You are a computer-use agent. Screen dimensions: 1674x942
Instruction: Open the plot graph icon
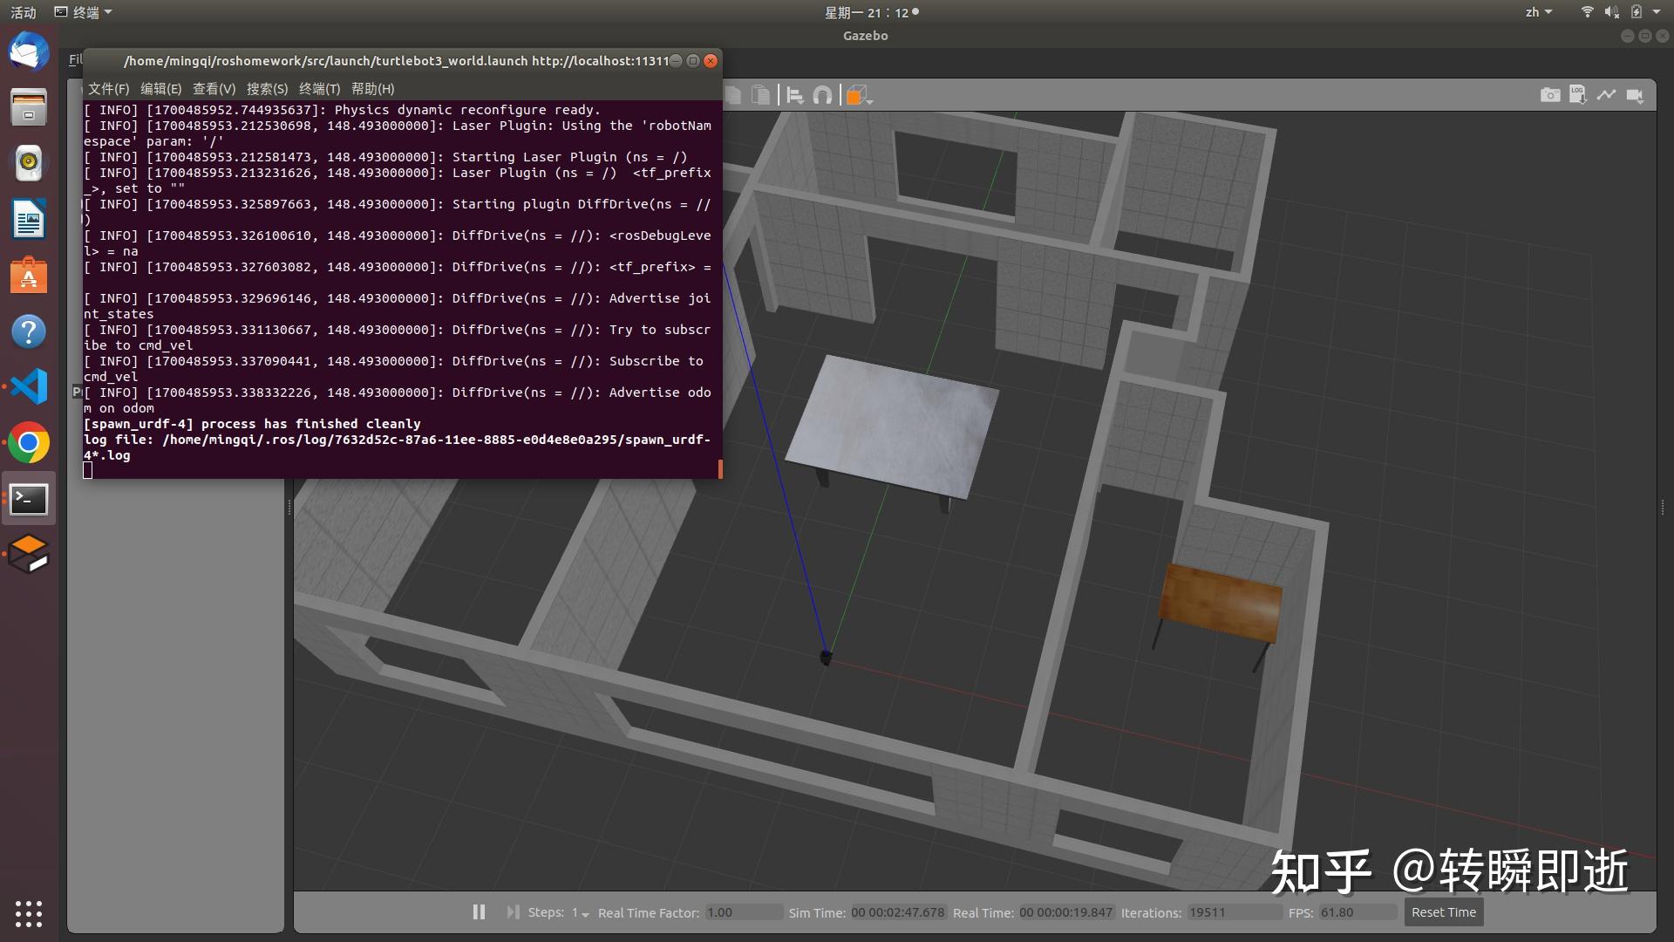pyautogui.click(x=1606, y=95)
